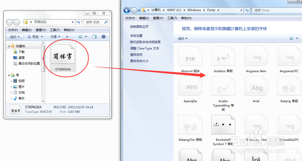Viewport: 302px width, 161px height.
Task: Open 文件(F) menu in 百度经验 window
Action: [13, 30]
